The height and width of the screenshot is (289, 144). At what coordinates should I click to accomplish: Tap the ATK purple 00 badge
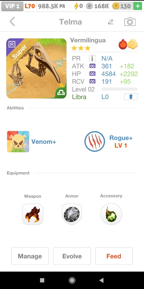[x=93, y=66]
